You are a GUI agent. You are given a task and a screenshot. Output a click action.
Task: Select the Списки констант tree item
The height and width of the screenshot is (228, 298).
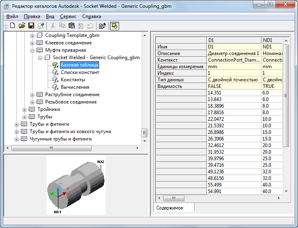click(x=80, y=72)
